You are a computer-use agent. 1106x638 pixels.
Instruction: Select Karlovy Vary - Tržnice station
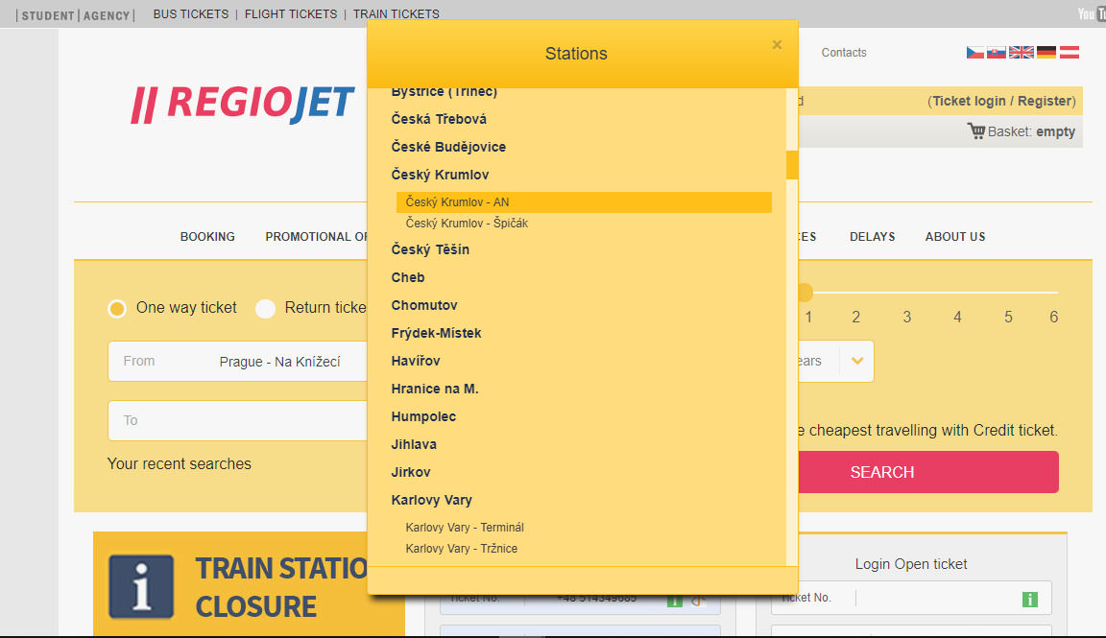pyautogui.click(x=461, y=549)
